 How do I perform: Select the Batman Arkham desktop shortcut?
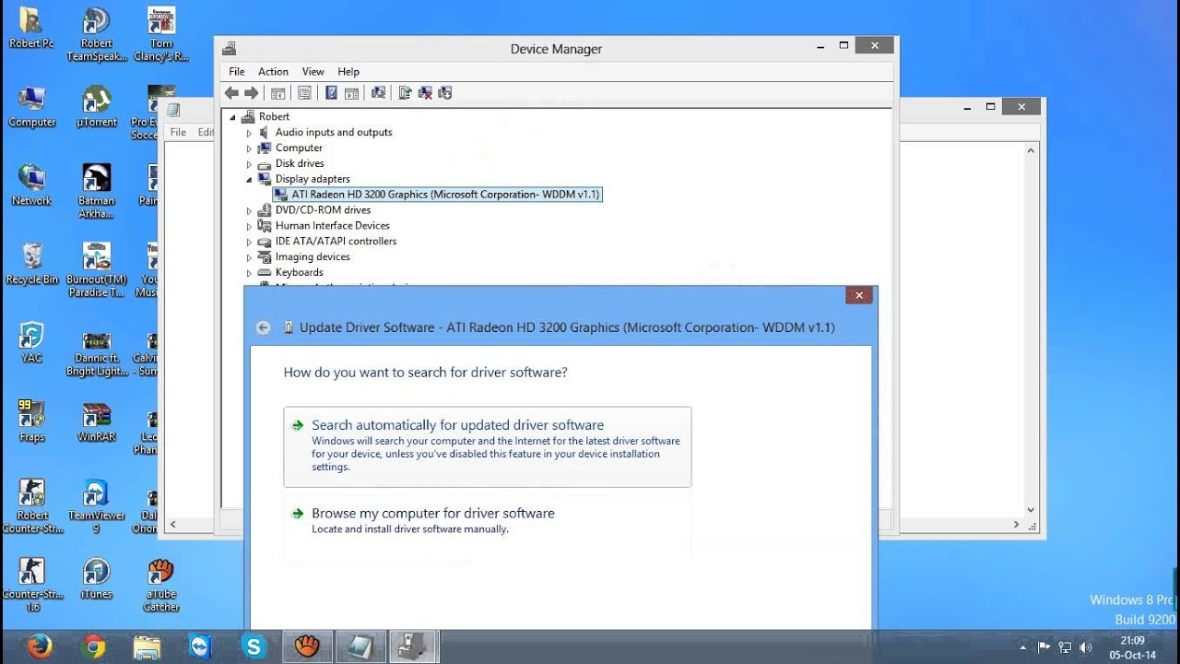[97, 192]
